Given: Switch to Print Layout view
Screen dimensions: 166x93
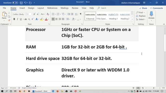Looking at the screenshot, I should (138, 88).
